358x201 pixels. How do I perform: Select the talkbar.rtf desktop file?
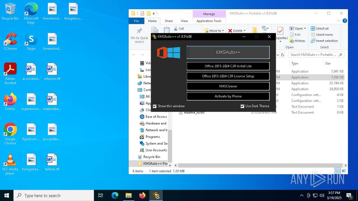pyautogui.click(x=52, y=162)
